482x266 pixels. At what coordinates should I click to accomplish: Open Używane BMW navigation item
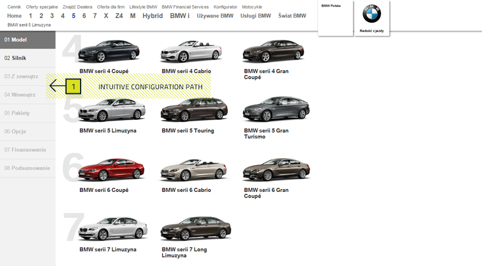215,16
